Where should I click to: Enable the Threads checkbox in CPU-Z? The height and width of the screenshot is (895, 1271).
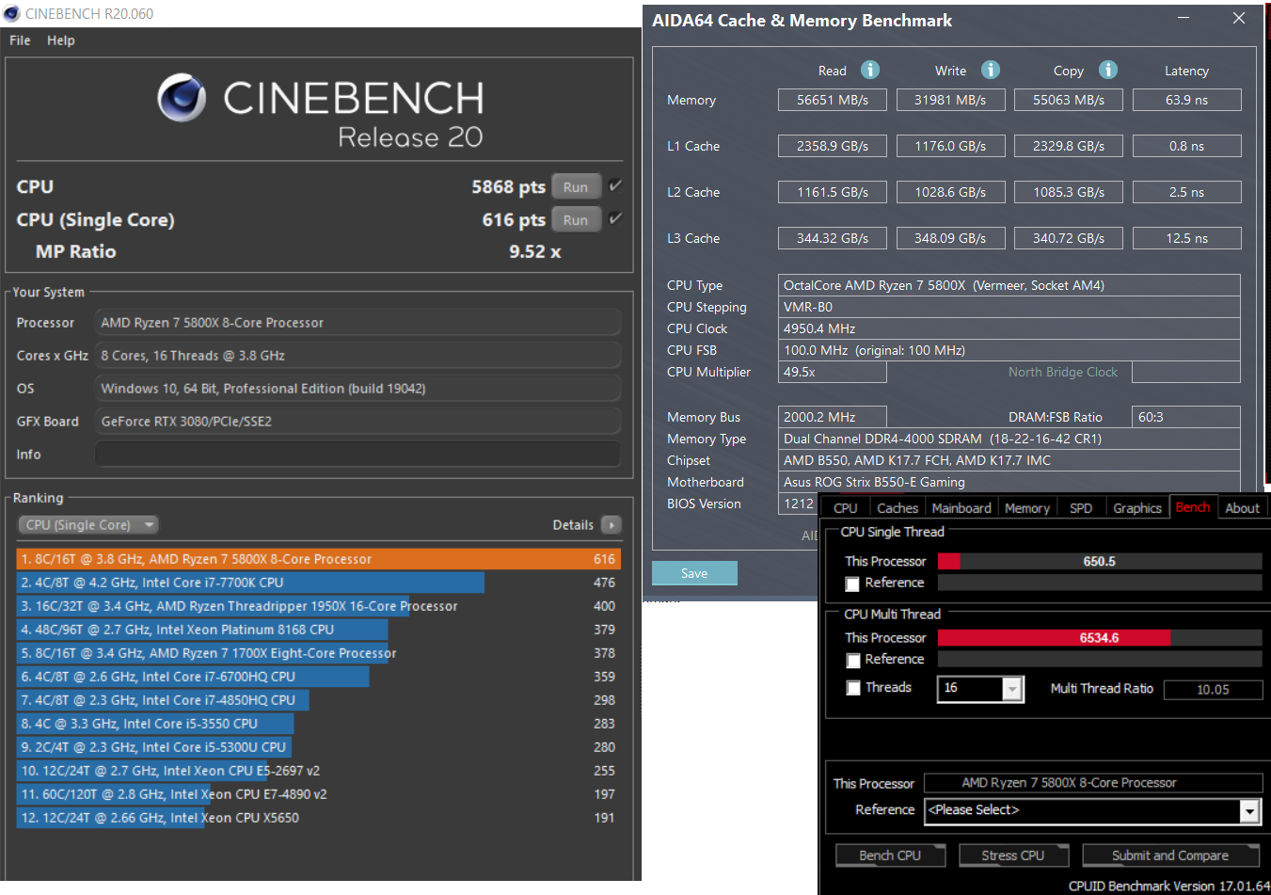click(x=852, y=688)
